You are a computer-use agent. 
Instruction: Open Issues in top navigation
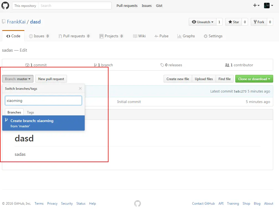147,6
